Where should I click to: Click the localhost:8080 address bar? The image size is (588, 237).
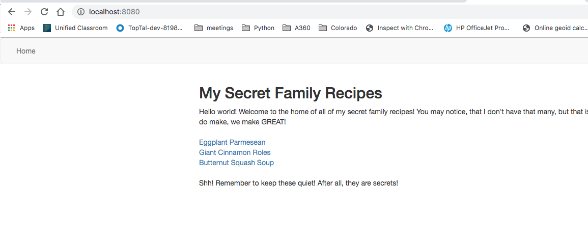[x=255, y=12]
